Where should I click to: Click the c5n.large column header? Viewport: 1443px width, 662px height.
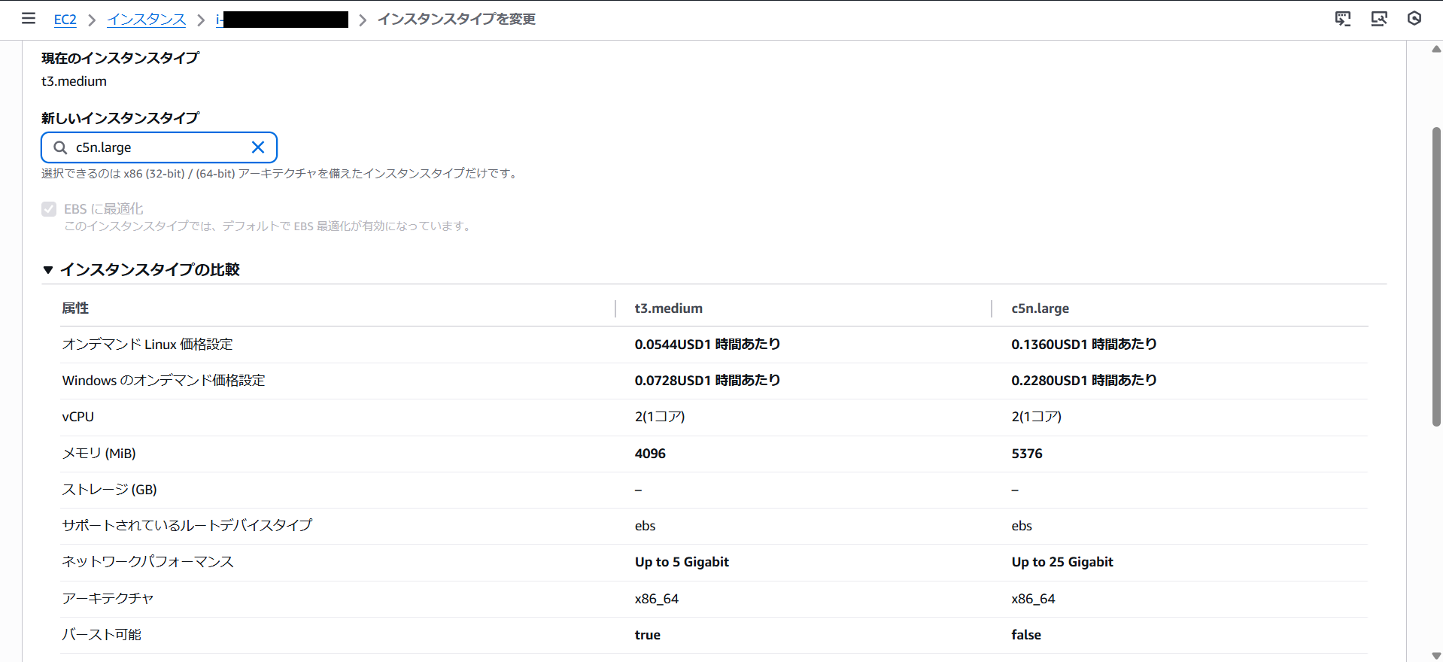tap(1040, 308)
